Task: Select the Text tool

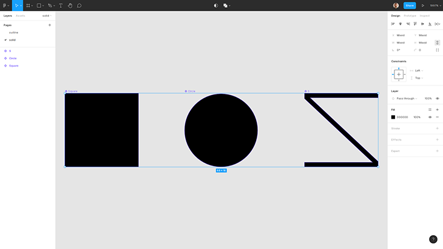Action: 61,5
